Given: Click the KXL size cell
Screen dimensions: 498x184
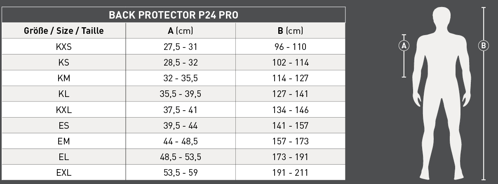Looking at the screenshot, I should tap(63, 110).
